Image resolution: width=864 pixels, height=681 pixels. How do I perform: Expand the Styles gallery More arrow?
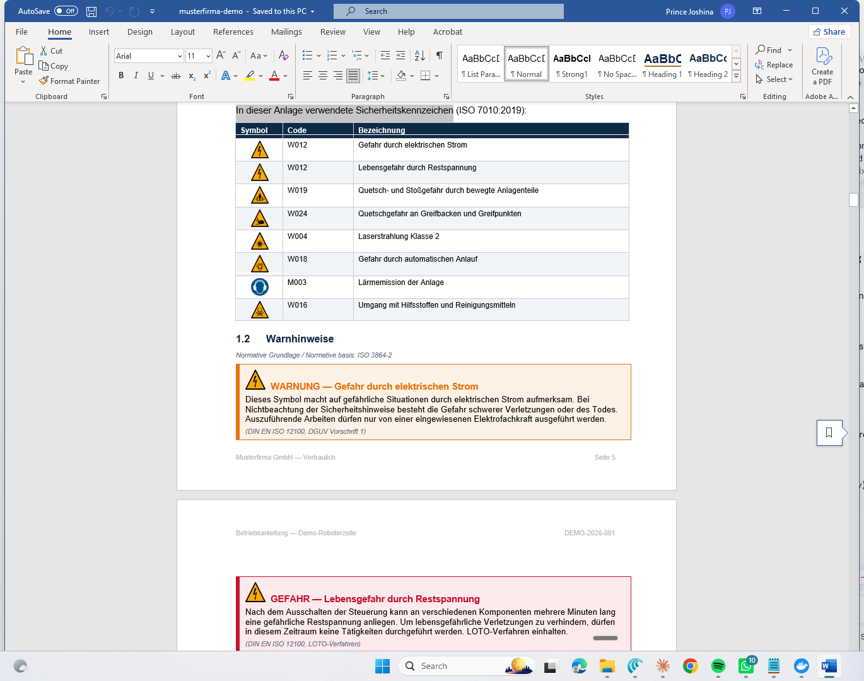(736, 76)
